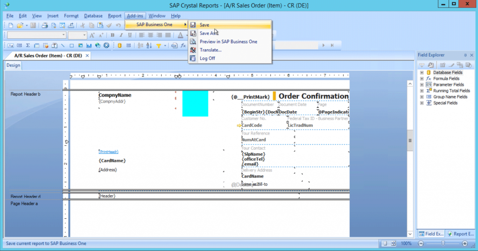Open the Report menu
Screen dimensions: 478x251
click(x=115, y=16)
